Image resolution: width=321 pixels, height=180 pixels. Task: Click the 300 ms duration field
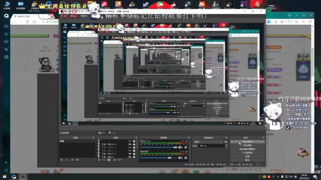tap(211, 146)
